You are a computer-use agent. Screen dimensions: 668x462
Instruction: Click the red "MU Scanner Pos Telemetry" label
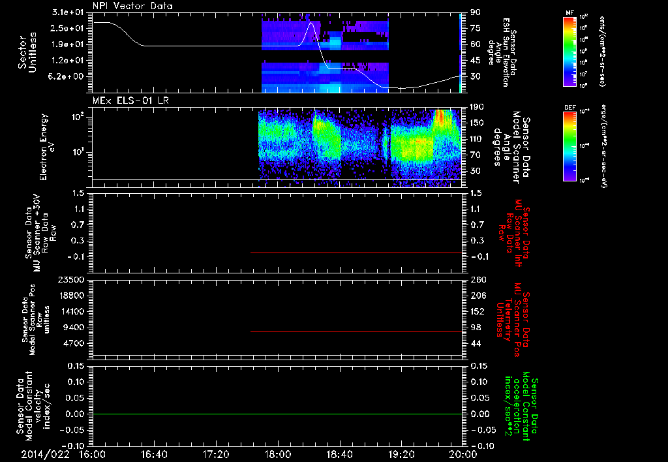coord(513,320)
